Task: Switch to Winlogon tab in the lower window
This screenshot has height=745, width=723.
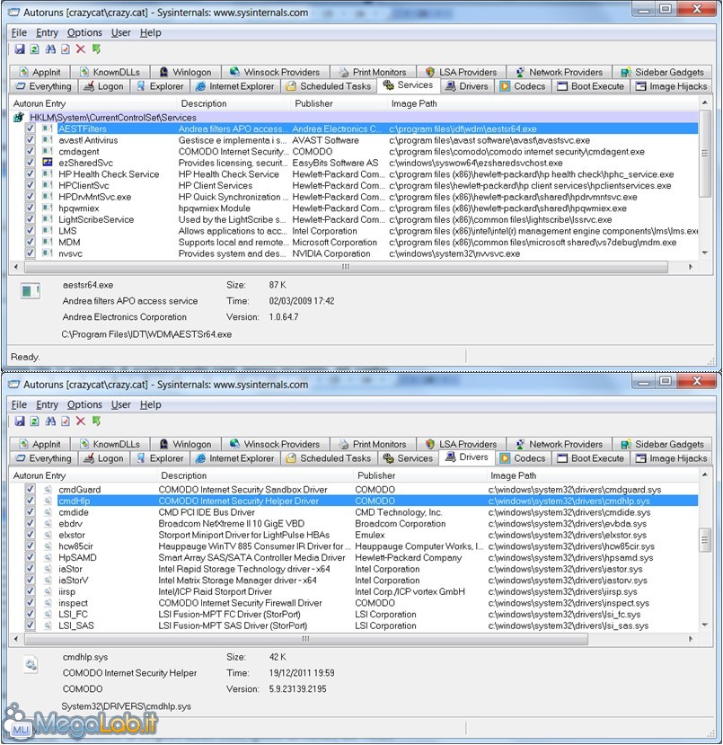Action: click(185, 444)
